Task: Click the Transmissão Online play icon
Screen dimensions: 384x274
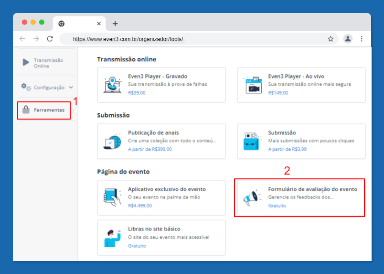Action: 26,62
